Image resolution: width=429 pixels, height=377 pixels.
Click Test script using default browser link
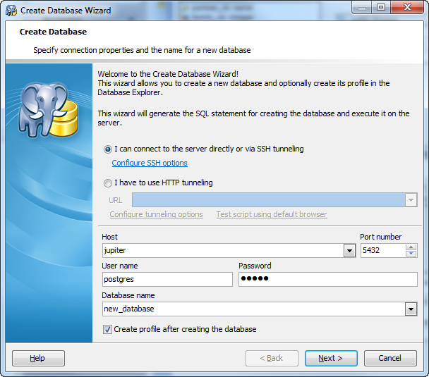pyautogui.click(x=271, y=215)
